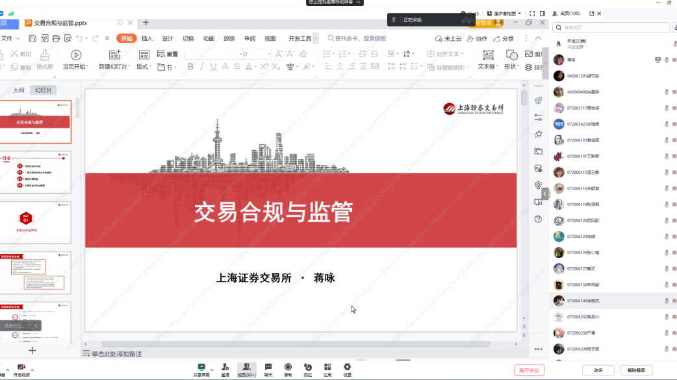Open the text box (文本框) tool
The height and width of the screenshot is (380, 677).
tap(488, 60)
